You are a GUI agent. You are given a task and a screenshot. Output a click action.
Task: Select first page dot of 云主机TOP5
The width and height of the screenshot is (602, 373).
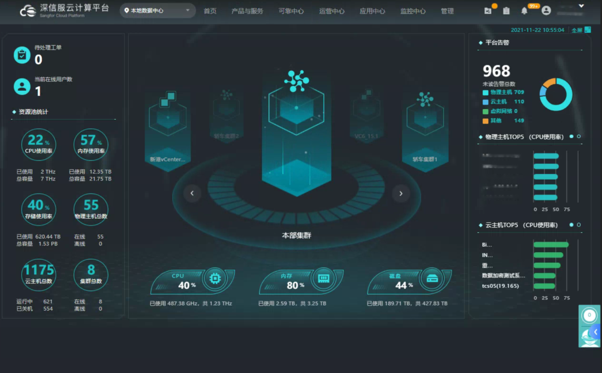pyautogui.click(x=571, y=225)
